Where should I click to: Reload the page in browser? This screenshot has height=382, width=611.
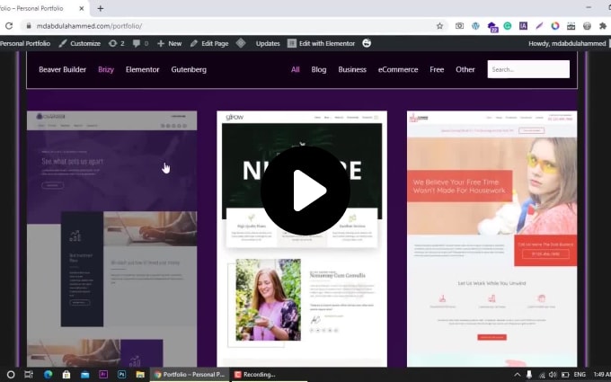9,26
